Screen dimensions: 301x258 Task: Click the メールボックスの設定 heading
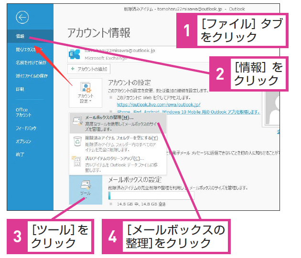point(135,180)
